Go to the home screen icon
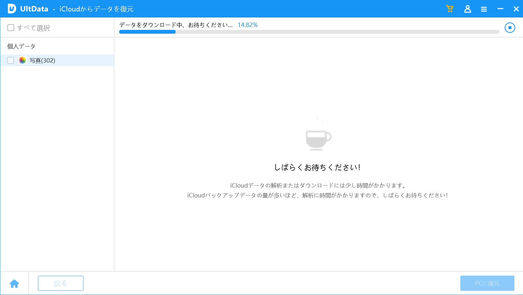Screen dimensions: 523x295 pyautogui.click(x=14, y=284)
